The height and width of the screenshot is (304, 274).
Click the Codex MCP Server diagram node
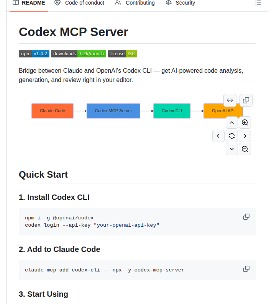pos(113,111)
